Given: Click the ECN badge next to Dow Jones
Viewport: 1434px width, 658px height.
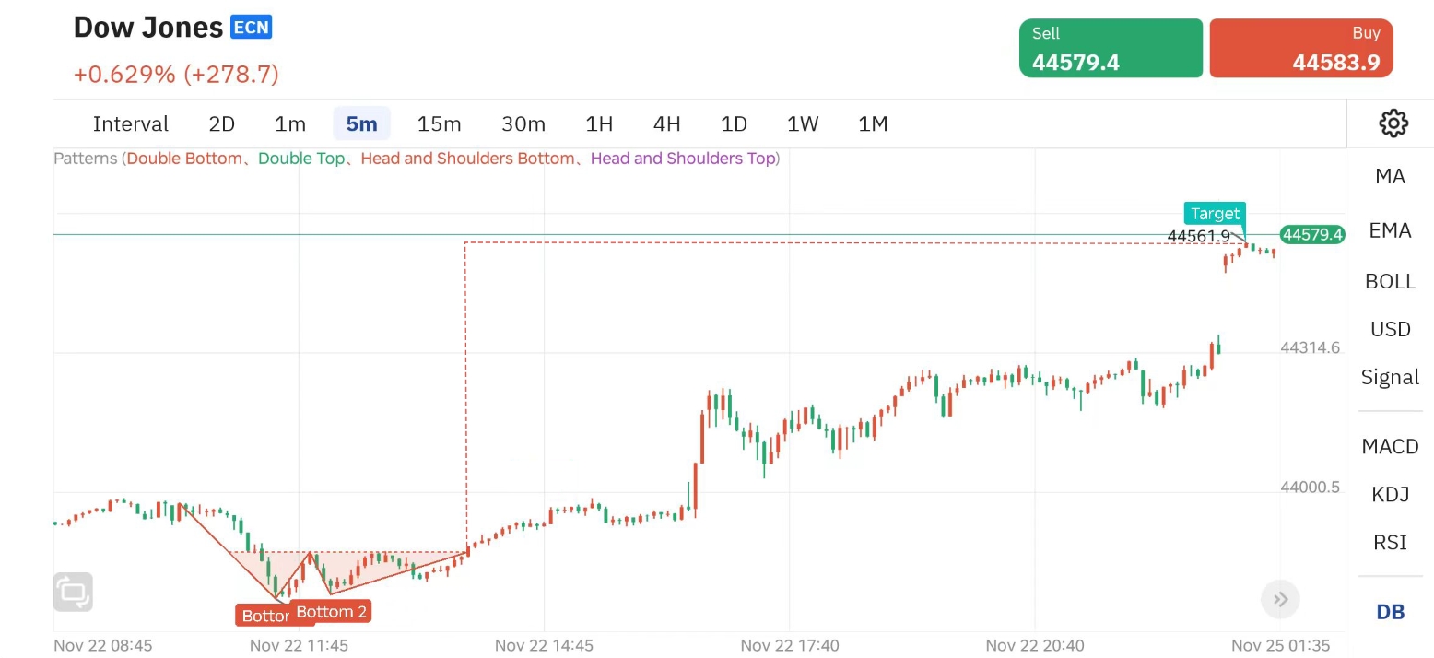Looking at the screenshot, I should click(251, 28).
